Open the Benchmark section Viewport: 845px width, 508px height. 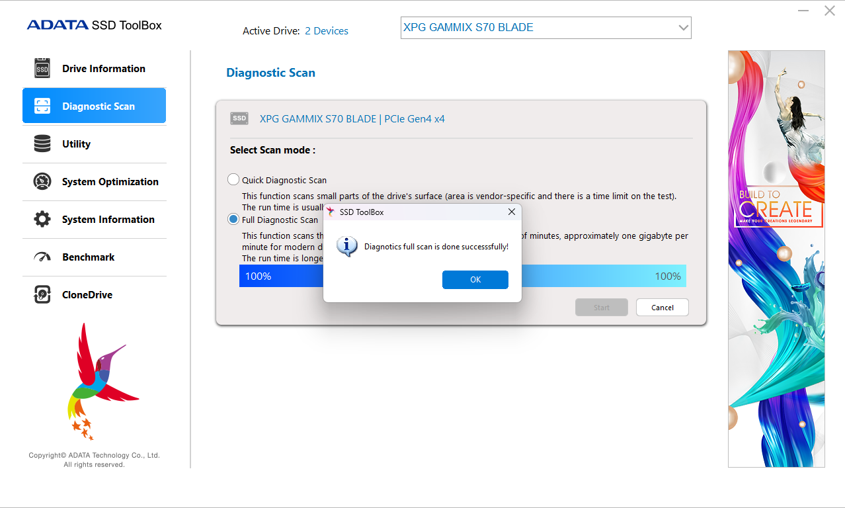point(94,257)
